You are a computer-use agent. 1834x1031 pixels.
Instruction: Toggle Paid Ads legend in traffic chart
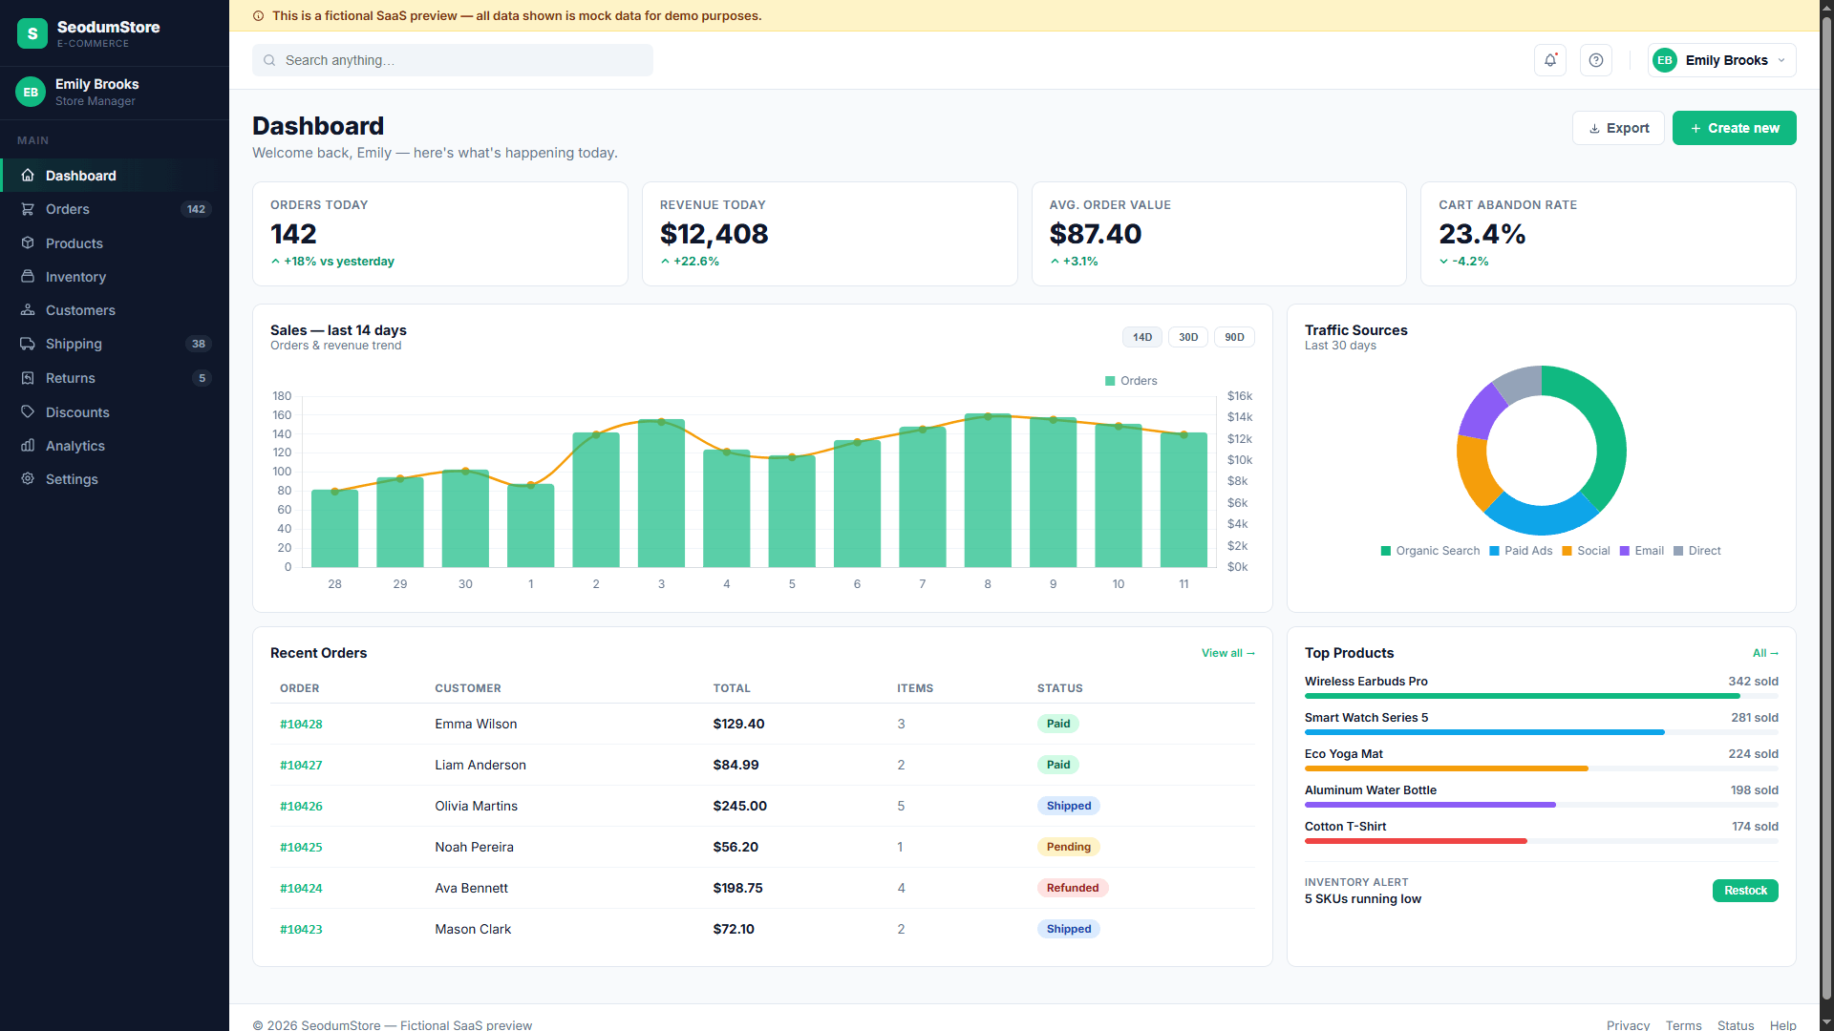click(1521, 551)
